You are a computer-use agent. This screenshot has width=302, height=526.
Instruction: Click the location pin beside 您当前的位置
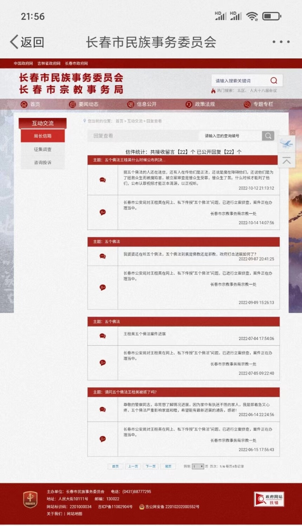point(84,121)
